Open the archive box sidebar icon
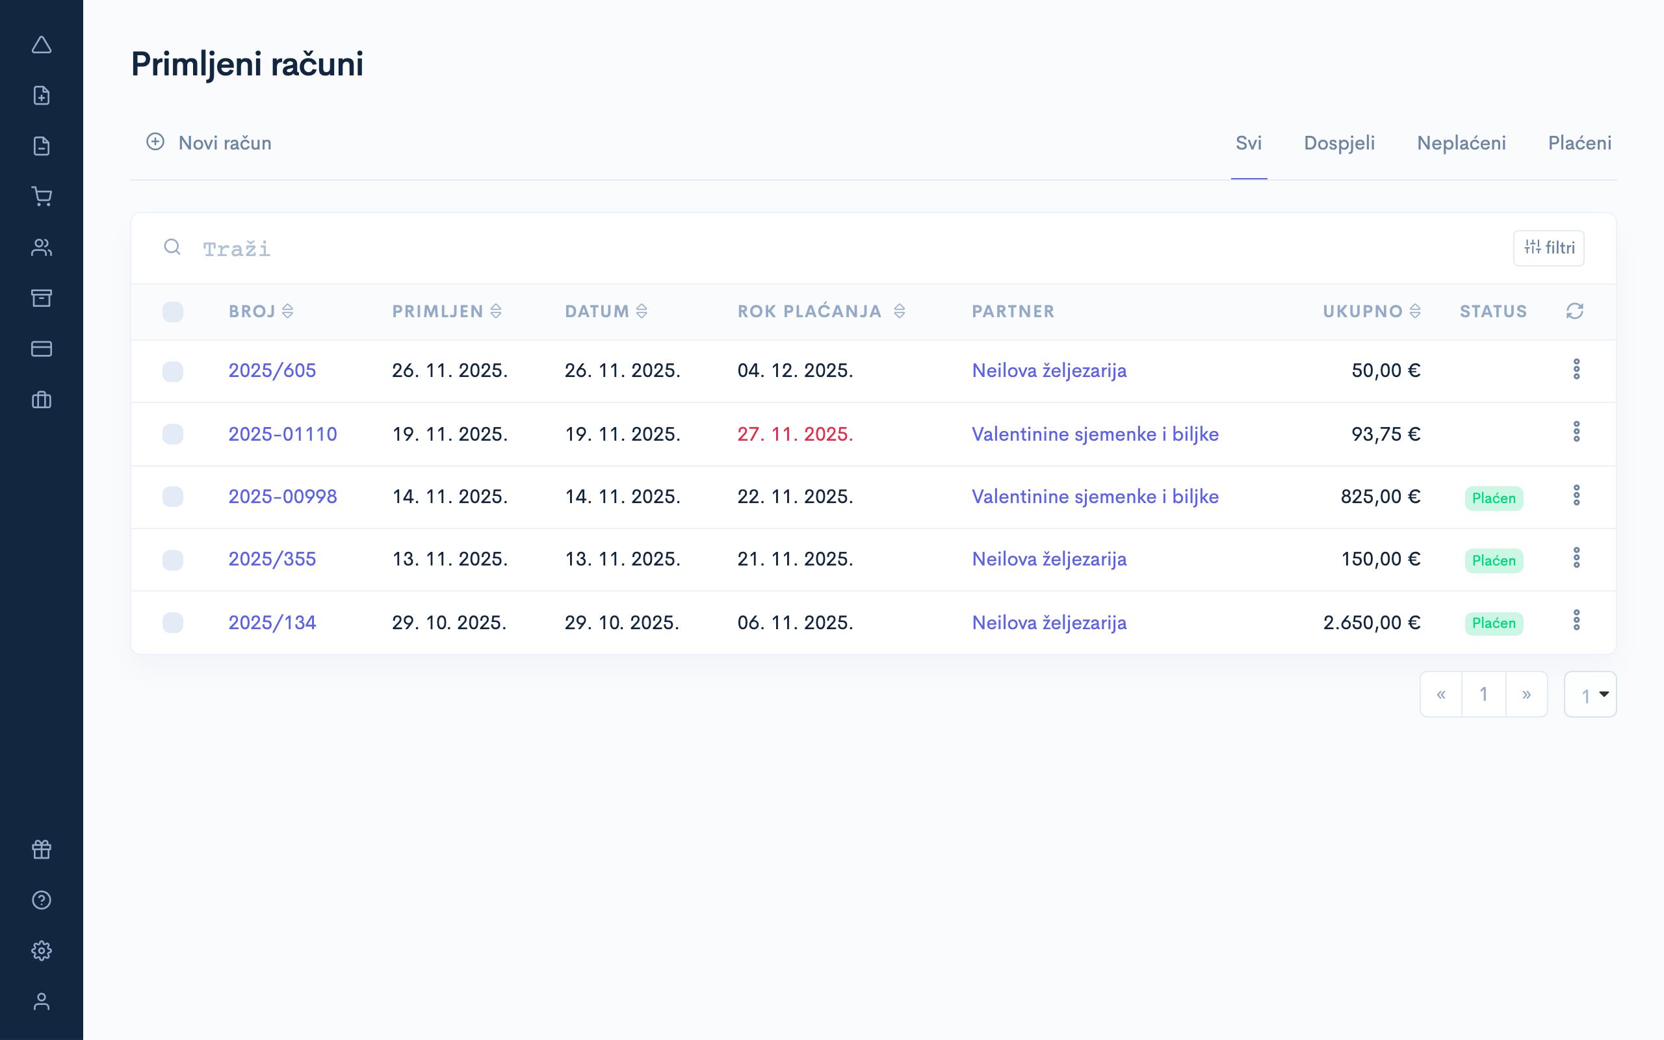The width and height of the screenshot is (1664, 1040). point(41,298)
